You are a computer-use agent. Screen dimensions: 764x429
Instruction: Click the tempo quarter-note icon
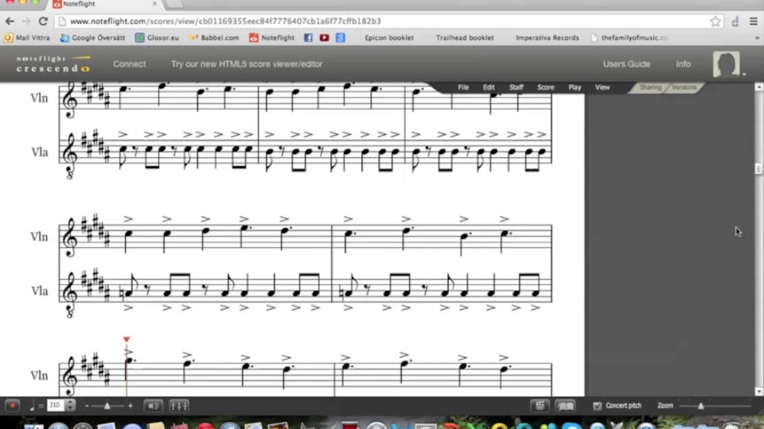click(32, 406)
